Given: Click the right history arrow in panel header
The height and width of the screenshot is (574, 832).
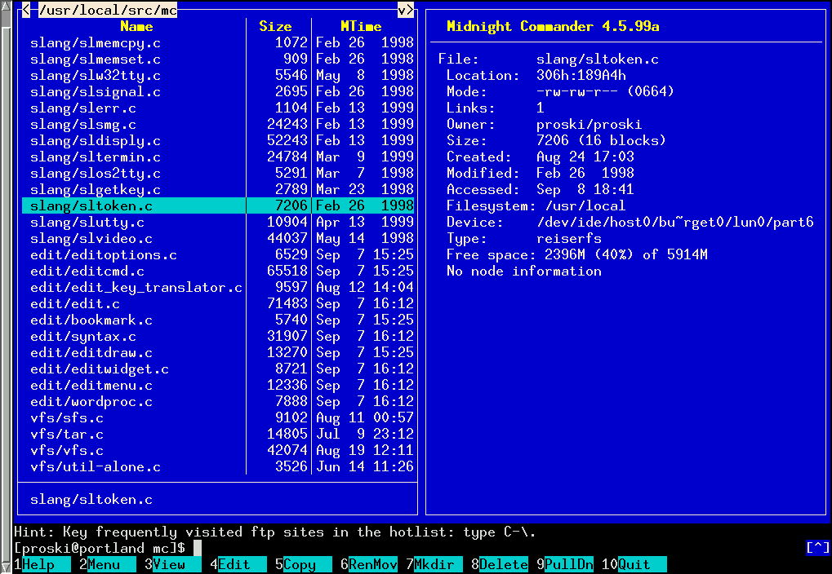Looking at the screenshot, I should [x=410, y=10].
